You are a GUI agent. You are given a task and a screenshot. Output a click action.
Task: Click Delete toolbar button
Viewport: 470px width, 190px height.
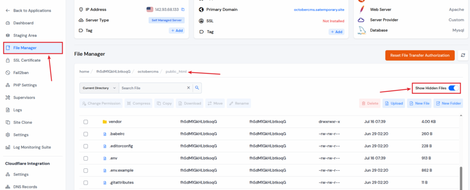370,103
